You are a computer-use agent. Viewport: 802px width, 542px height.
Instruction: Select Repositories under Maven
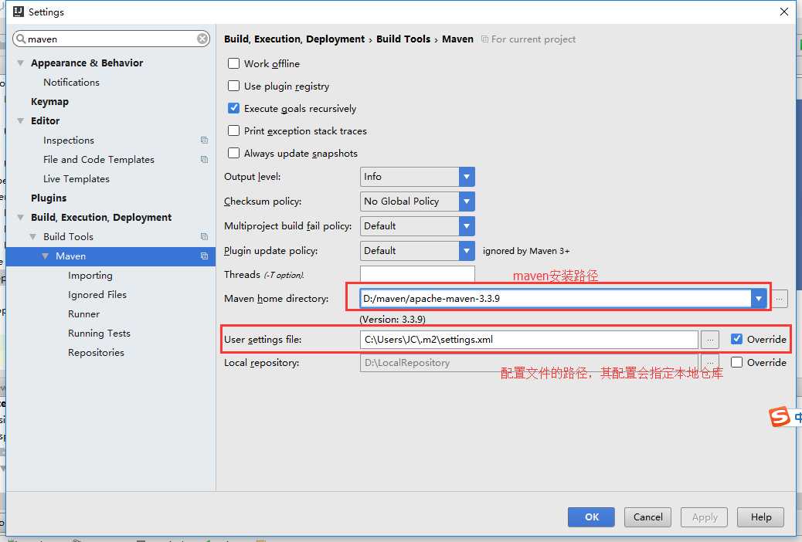[x=96, y=353]
